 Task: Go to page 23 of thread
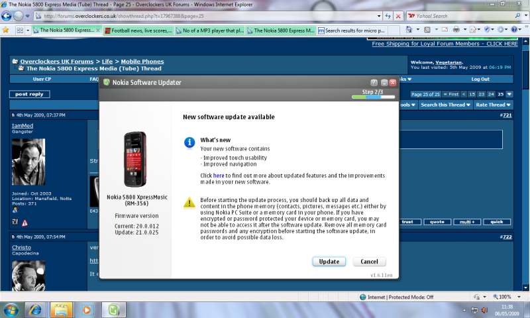point(482,94)
